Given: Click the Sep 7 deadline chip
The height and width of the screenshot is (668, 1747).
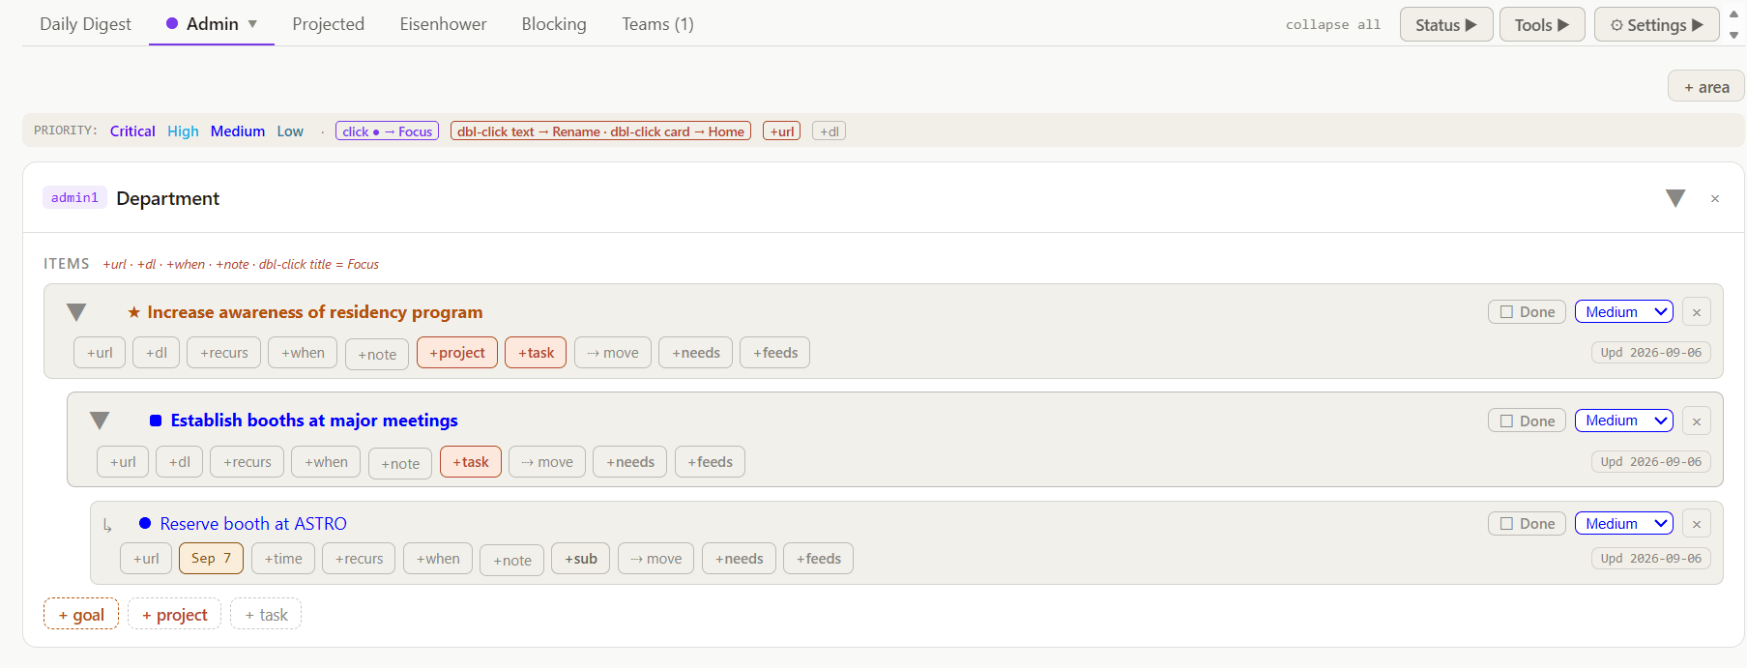Looking at the screenshot, I should coord(211,558).
